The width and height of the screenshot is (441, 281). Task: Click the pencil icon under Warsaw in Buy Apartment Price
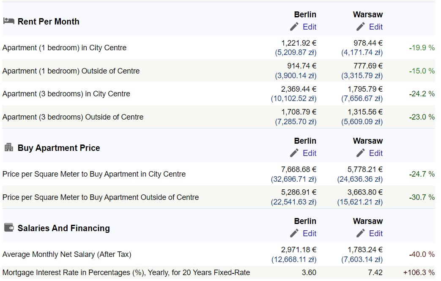click(361, 153)
